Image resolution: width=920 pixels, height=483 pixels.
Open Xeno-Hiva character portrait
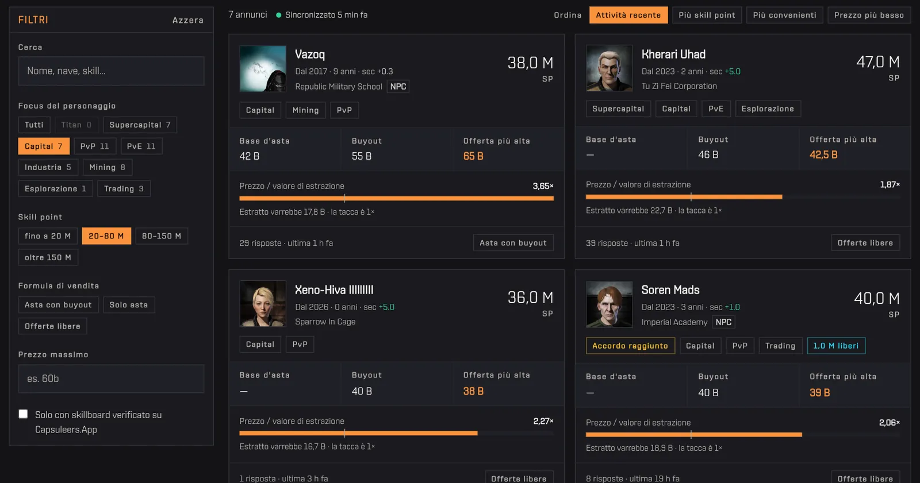[263, 304]
